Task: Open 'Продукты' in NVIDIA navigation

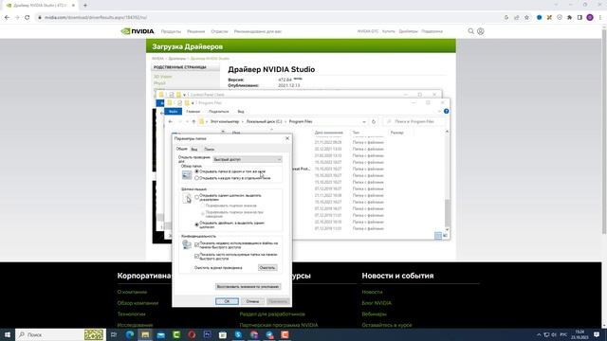Action: [x=171, y=31]
